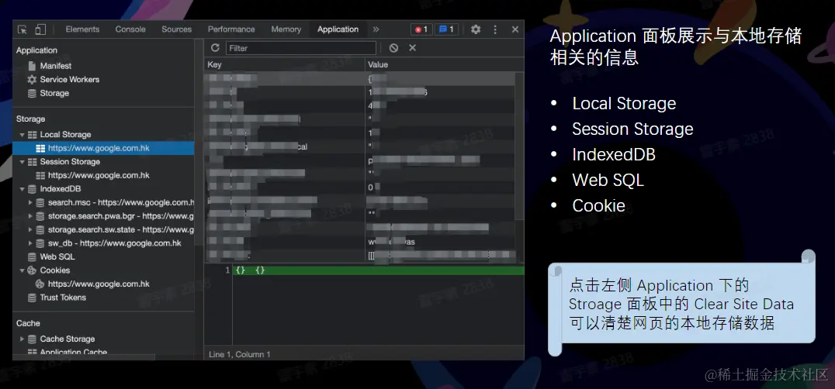This screenshot has width=835, height=389.
Task: Click the clear all storage icon
Action: point(393,48)
